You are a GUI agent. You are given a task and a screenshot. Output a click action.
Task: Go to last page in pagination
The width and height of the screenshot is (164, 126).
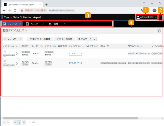pos(24,122)
